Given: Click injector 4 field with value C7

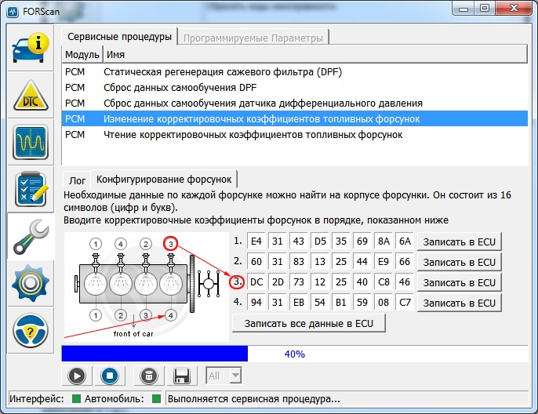Looking at the screenshot, I should [x=405, y=302].
